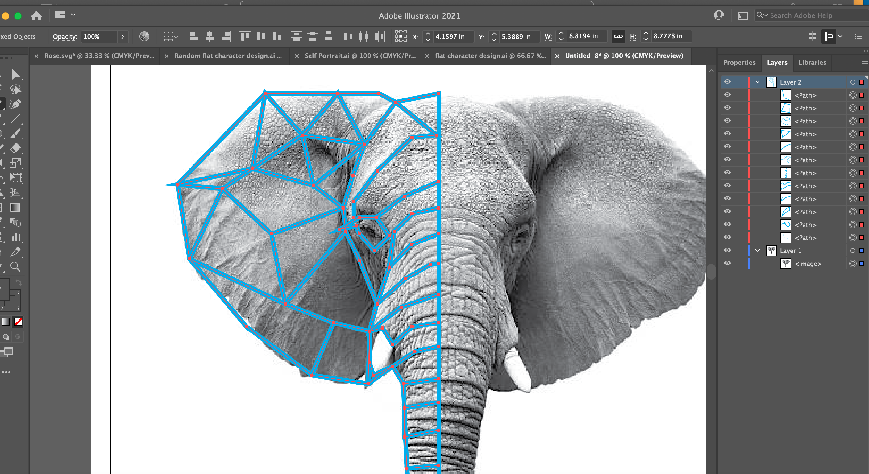Expand Layer 2 in Layers panel
Image resolution: width=869 pixels, height=474 pixels.
(x=758, y=82)
